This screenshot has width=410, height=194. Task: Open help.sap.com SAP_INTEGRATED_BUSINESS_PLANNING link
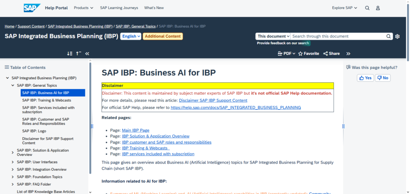[236, 107]
